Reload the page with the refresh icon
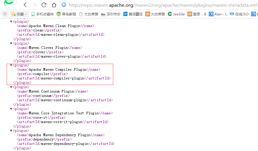The width and height of the screenshot is (258, 151). click(44, 5)
